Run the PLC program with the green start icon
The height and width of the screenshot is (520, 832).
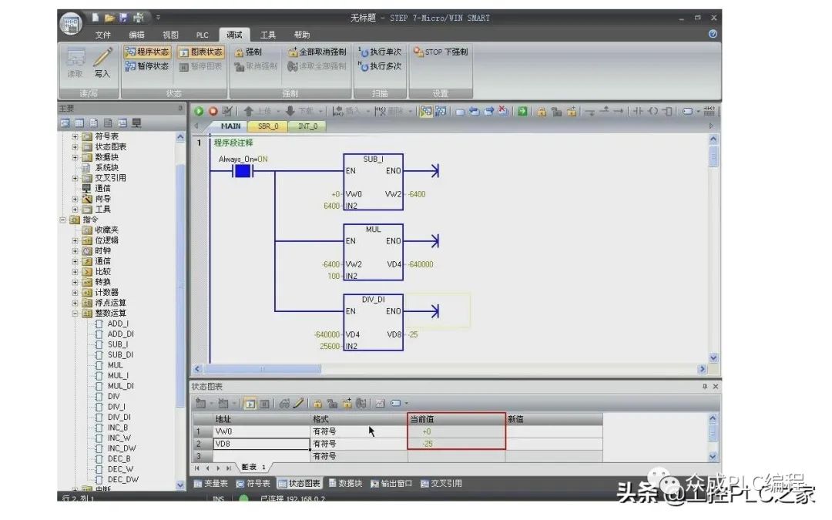click(198, 112)
